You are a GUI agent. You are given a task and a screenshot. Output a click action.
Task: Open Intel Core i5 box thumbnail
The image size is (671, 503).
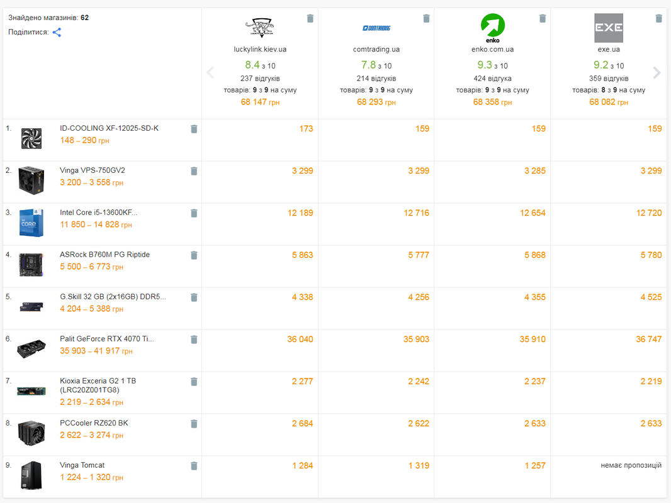[31, 223]
